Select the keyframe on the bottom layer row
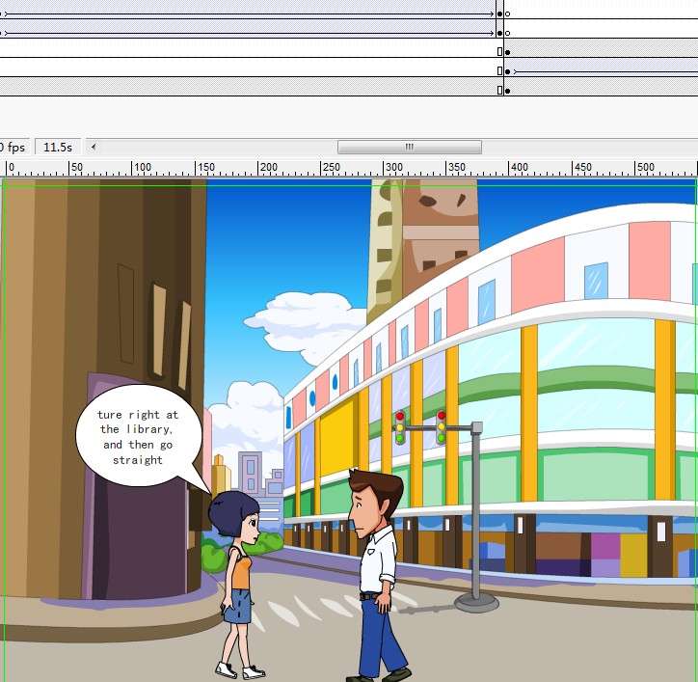This screenshot has height=682, width=698. pyautogui.click(x=507, y=90)
